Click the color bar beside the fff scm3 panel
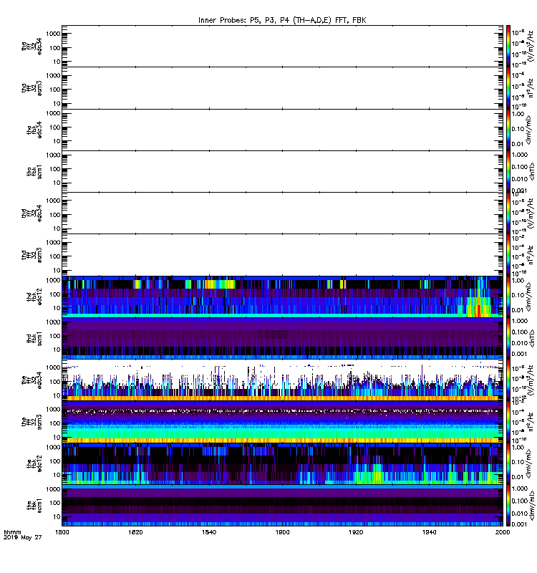This screenshot has height=573, width=537. pos(508,422)
